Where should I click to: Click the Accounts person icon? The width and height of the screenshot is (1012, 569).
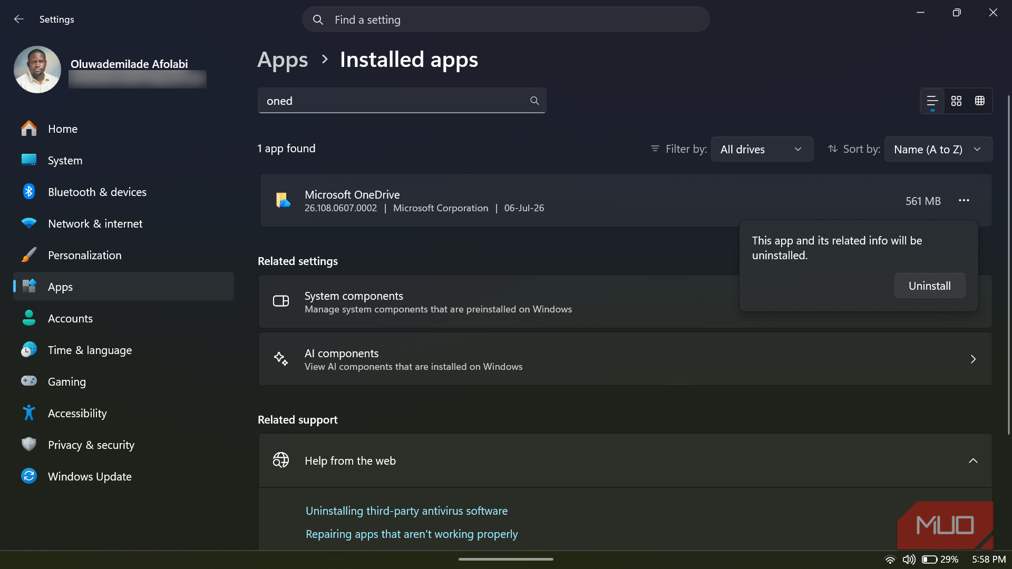[29, 318]
